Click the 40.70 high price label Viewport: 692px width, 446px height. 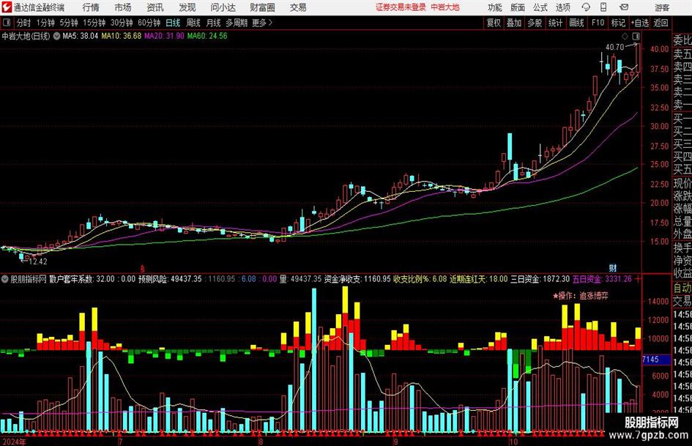[x=615, y=47]
